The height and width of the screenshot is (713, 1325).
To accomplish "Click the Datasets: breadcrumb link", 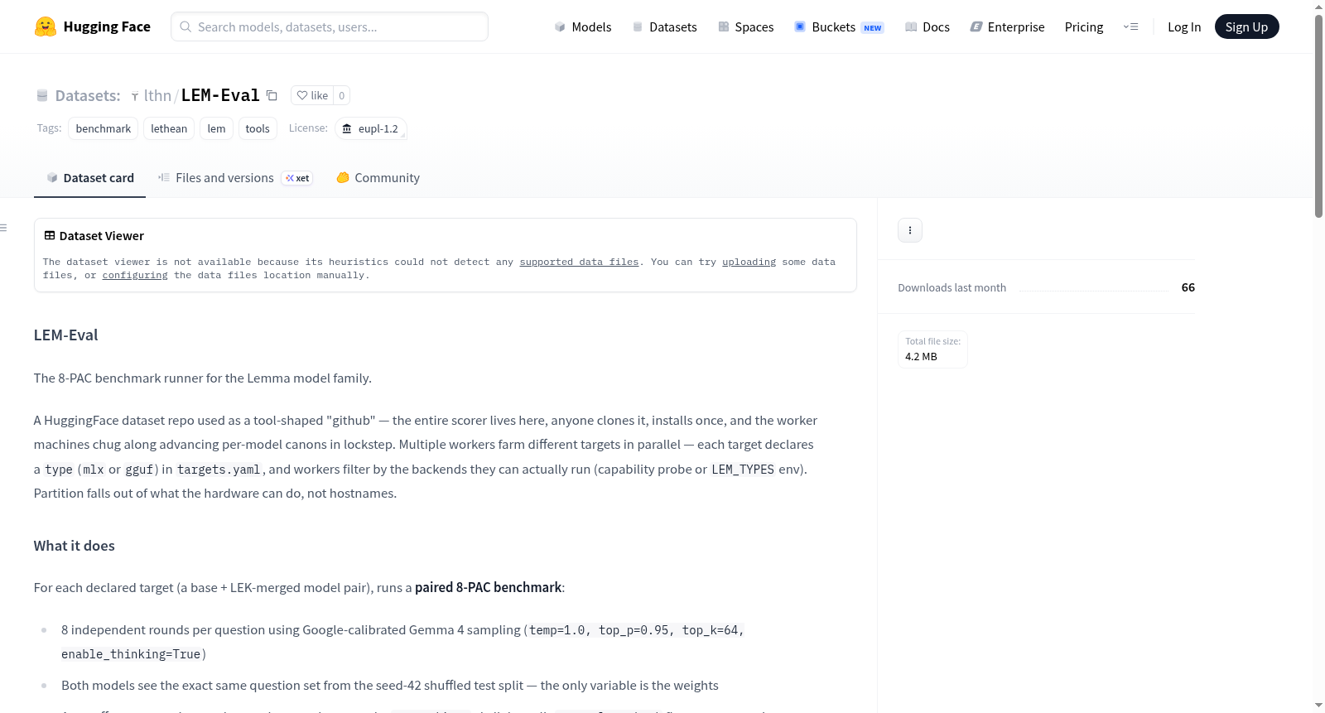I will [88, 95].
